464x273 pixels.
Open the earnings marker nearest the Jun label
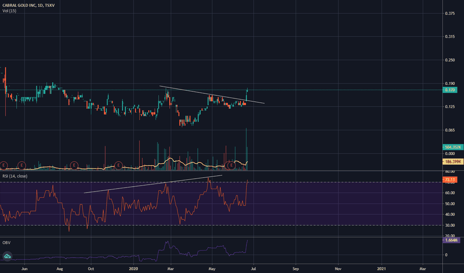tap(21, 165)
